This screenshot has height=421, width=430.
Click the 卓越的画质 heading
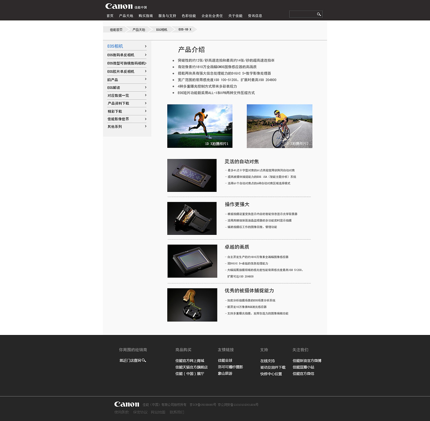coord(237,247)
